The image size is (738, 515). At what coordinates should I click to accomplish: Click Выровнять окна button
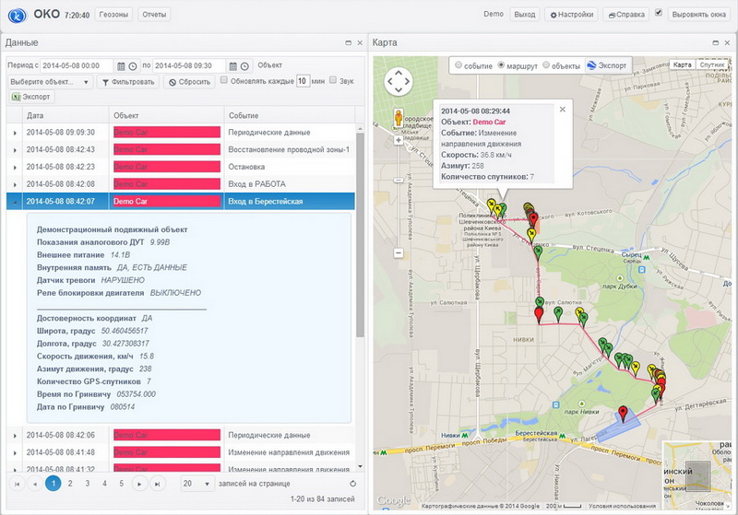(x=698, y=15)
